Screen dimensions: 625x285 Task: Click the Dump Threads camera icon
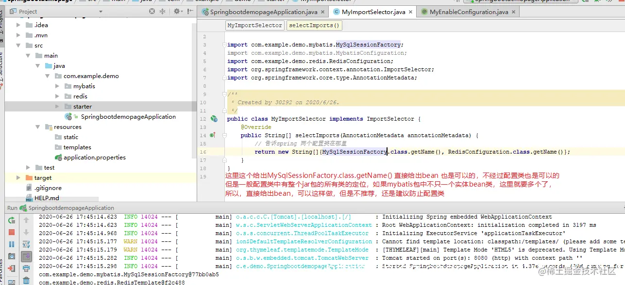12,256
